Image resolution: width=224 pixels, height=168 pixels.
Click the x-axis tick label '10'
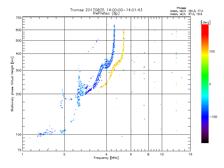point(162,154)
